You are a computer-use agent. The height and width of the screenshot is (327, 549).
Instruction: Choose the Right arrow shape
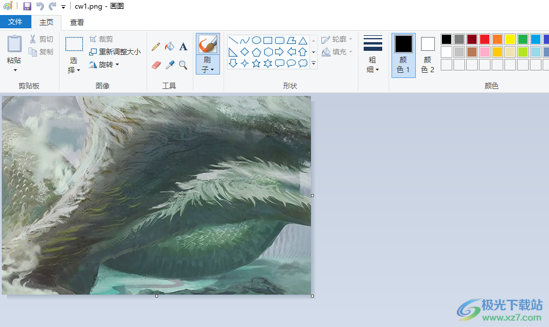(x=279, y=52)
